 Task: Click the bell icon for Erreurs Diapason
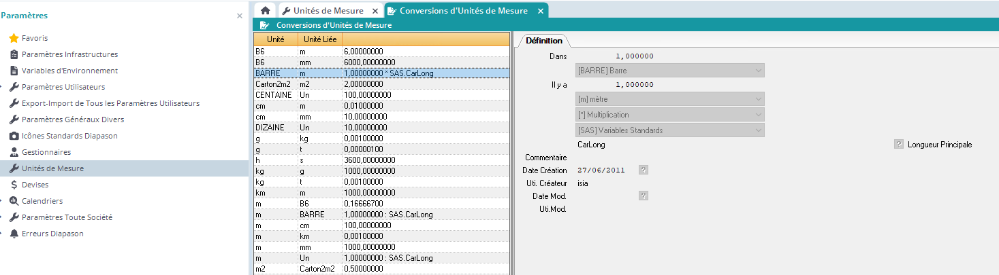pos(14,234)
